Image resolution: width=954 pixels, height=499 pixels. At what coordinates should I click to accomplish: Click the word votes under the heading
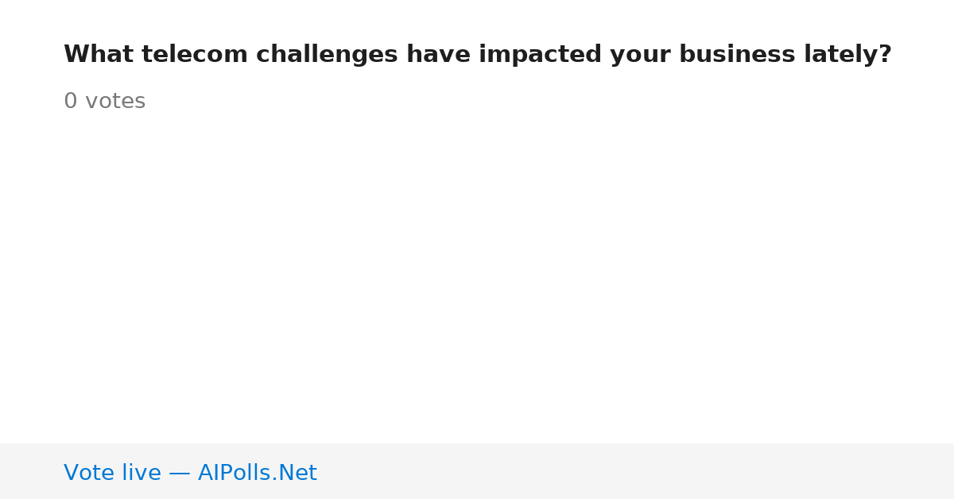coord(115,102)
